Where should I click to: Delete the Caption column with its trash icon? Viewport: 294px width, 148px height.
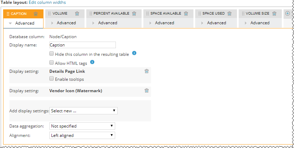tap(36, 14)
